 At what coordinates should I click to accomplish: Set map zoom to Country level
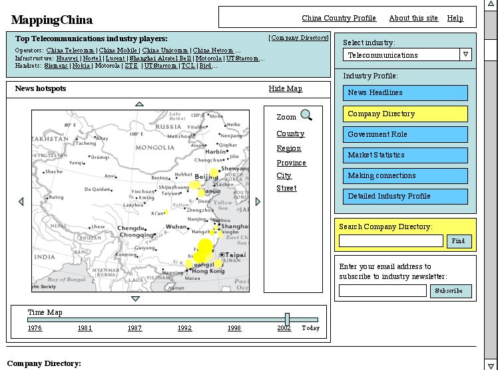[290, 134]
